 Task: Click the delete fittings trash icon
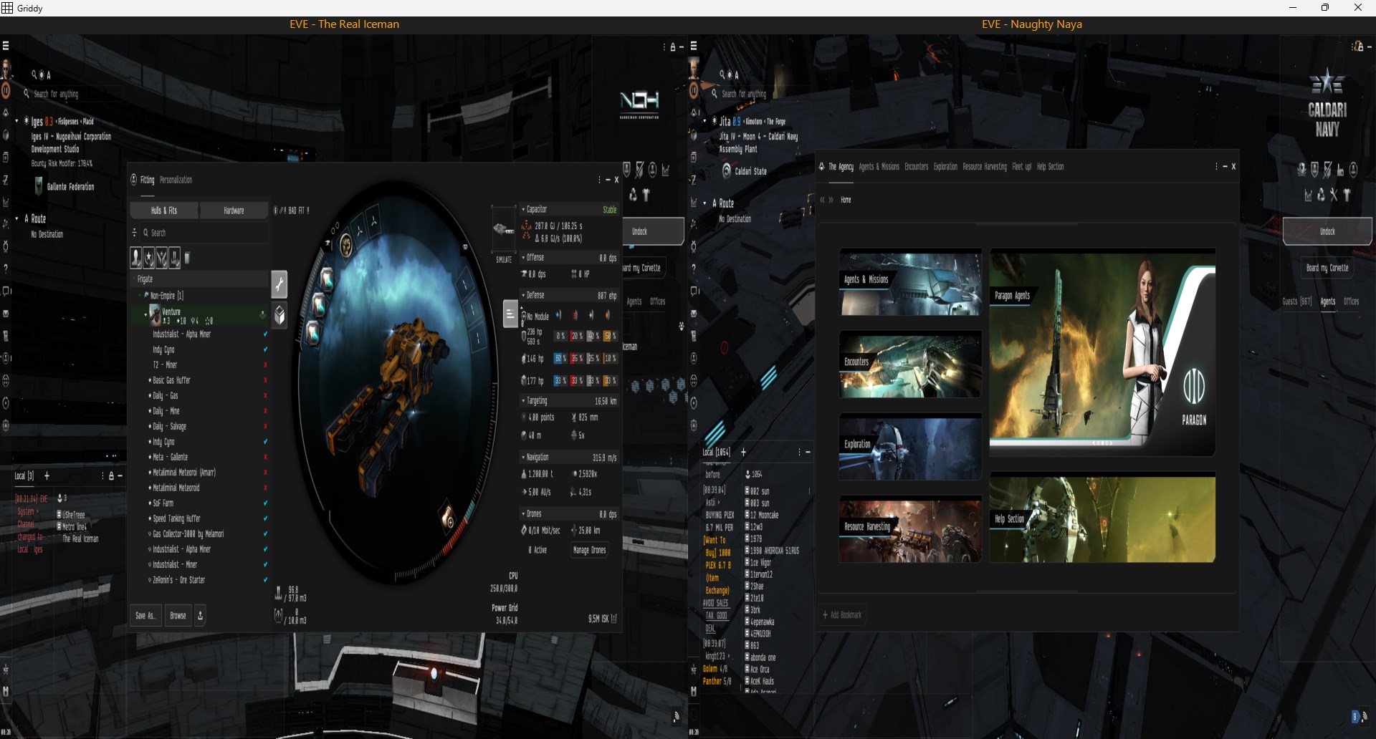click(x=188, y=258)
